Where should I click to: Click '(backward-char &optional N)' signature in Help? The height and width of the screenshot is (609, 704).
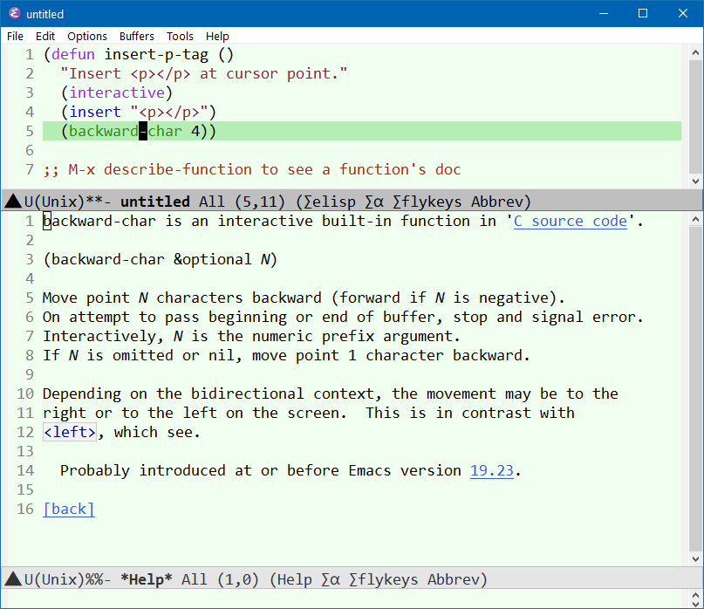tap(160, 259)
